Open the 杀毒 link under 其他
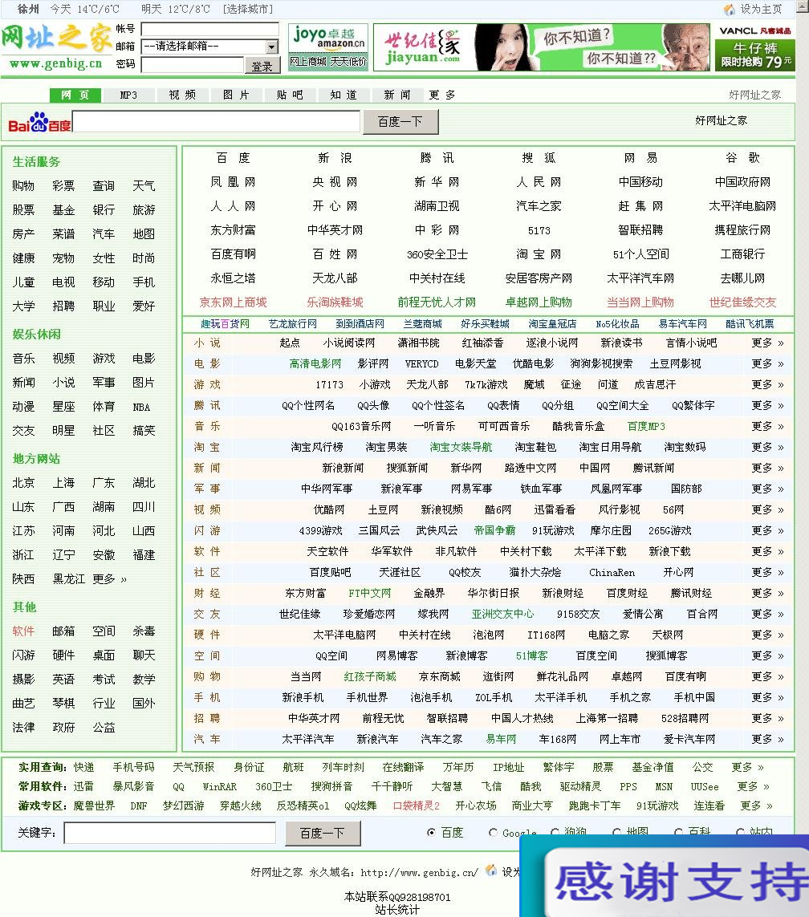Screen dimensions: 809x917 click(144, 631)
